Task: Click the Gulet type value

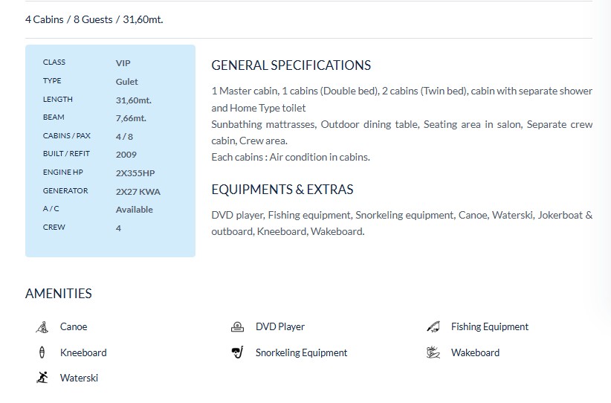Action: click(x=126, y=82)
